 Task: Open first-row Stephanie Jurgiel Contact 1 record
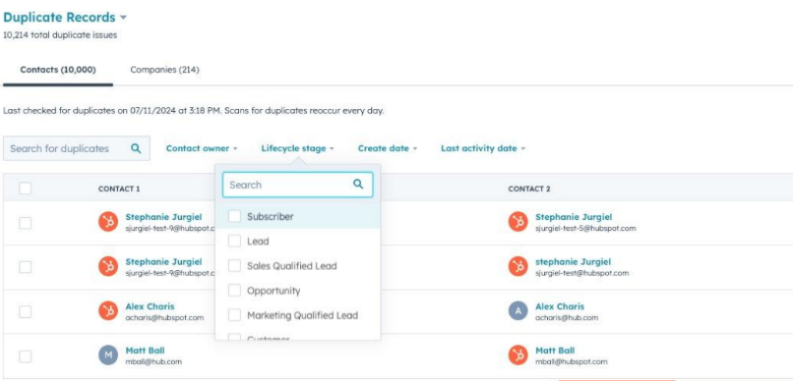[163, 217]
